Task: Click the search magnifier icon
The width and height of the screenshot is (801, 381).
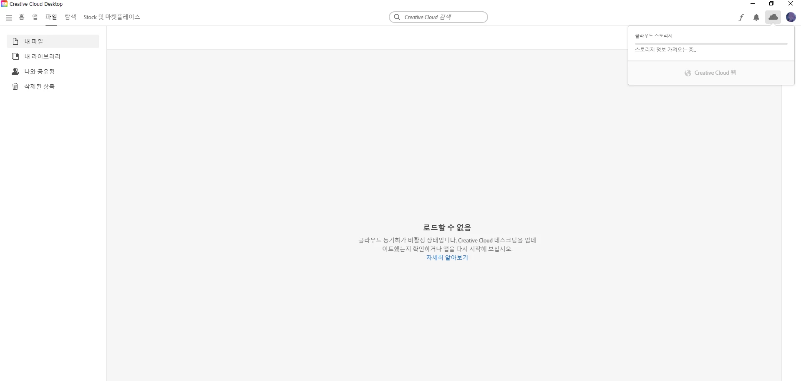Action: coord(397,17)
